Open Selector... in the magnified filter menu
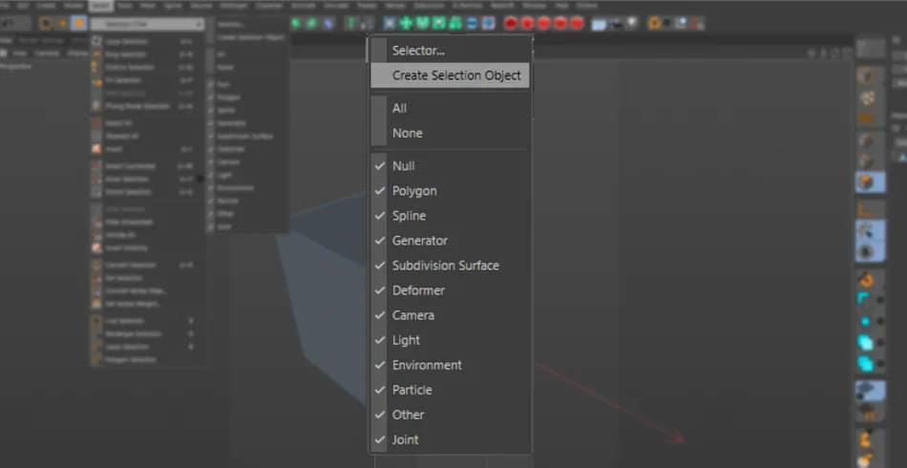Image resolution: width=907 pixels, height=468 pixels. pos(449,51)
